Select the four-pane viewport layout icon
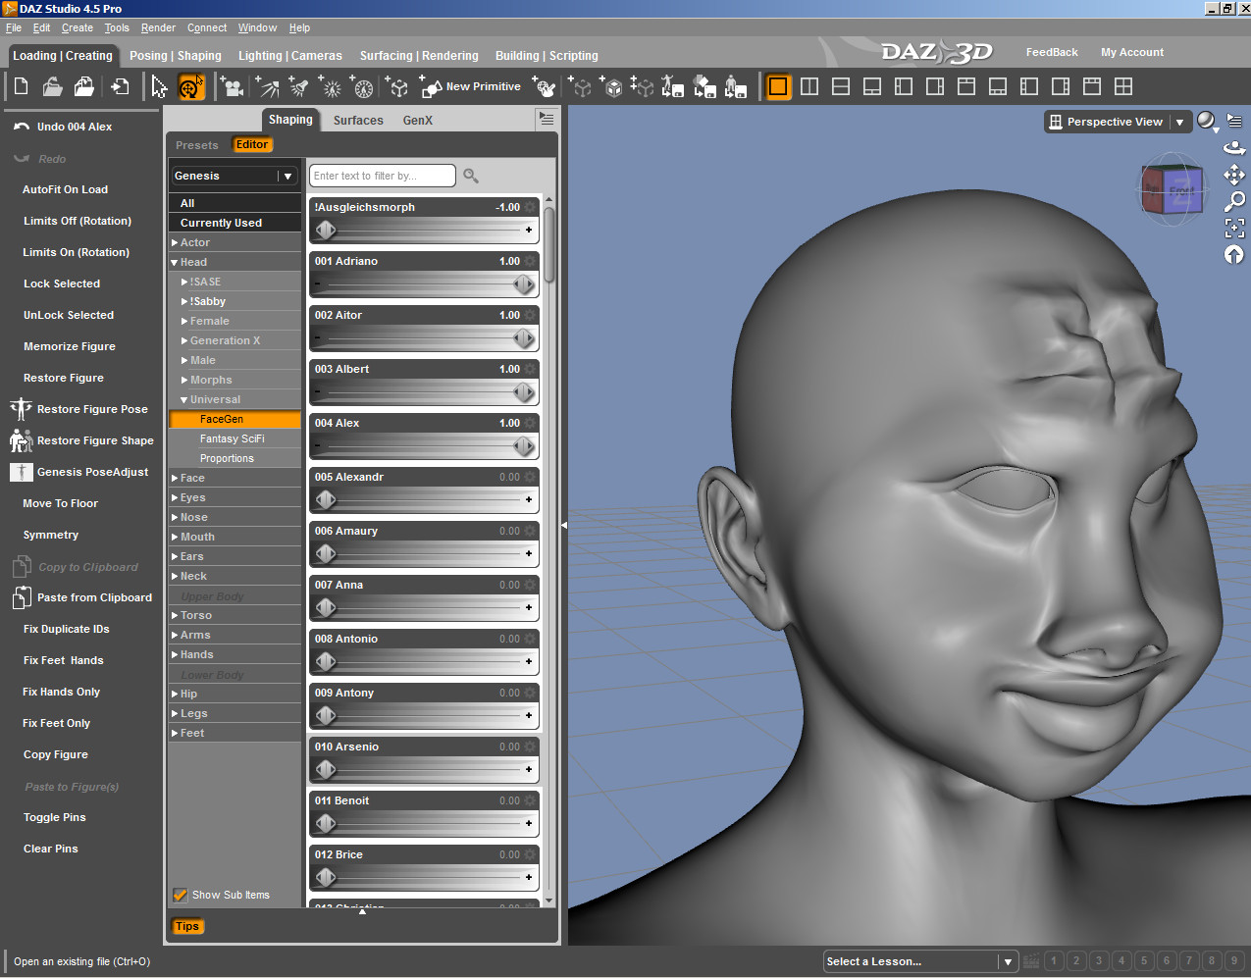The height and width of the screenshot is (979, 1251). [1123, 86]
